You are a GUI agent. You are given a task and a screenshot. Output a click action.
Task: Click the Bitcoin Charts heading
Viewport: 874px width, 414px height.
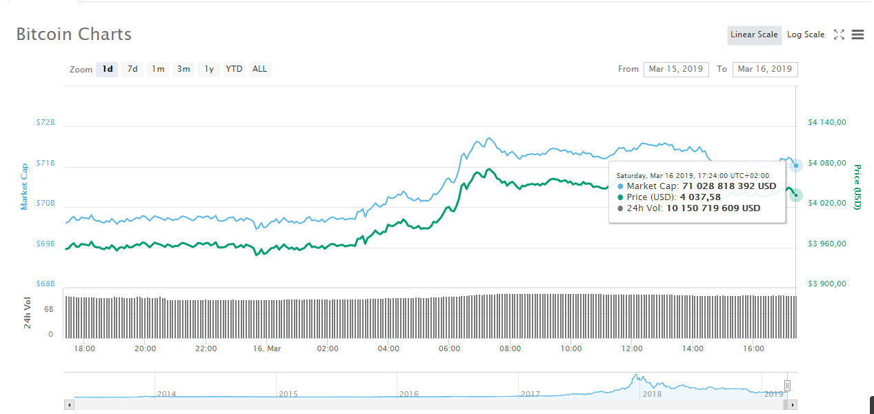coord(74,34)
